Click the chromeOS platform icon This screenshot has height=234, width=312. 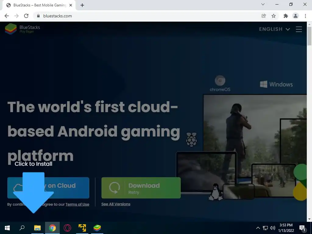[220, 83]
